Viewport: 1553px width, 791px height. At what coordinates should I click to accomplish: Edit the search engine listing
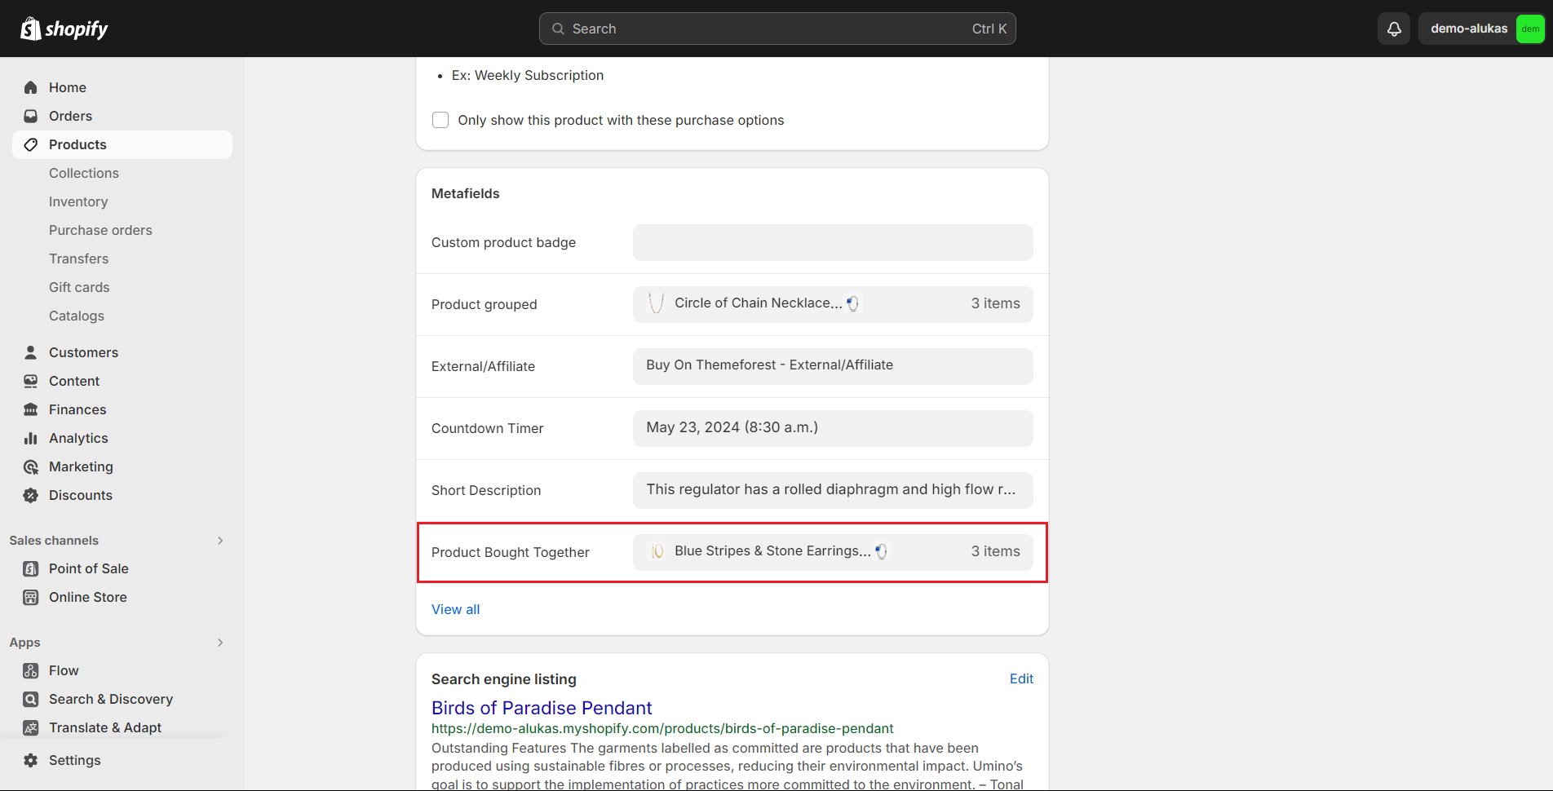tap(1021, 678)
